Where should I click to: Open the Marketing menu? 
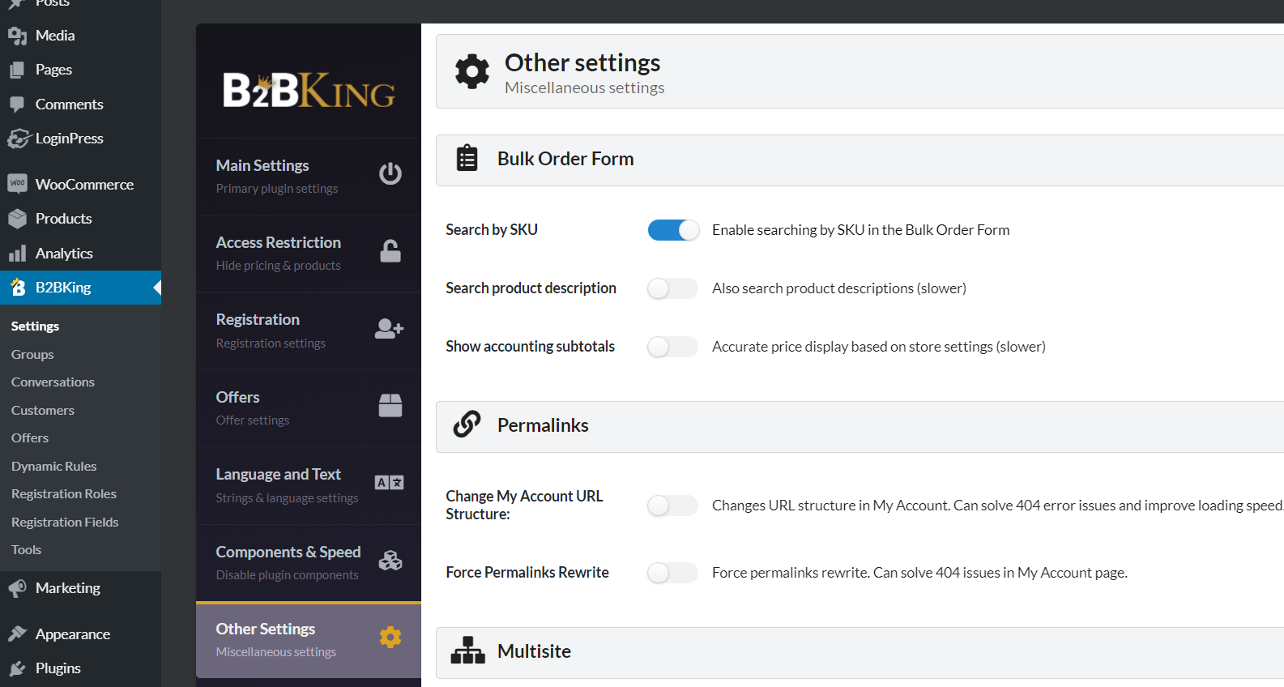click(80, 588)
